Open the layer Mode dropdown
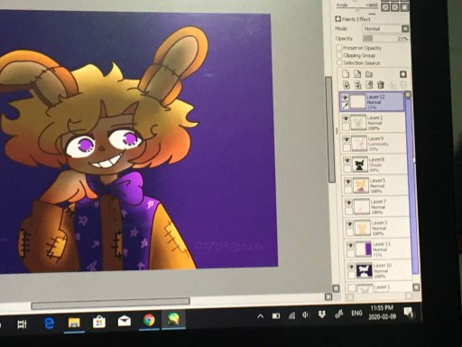The image size is (462, 347). tap(385, 29)
